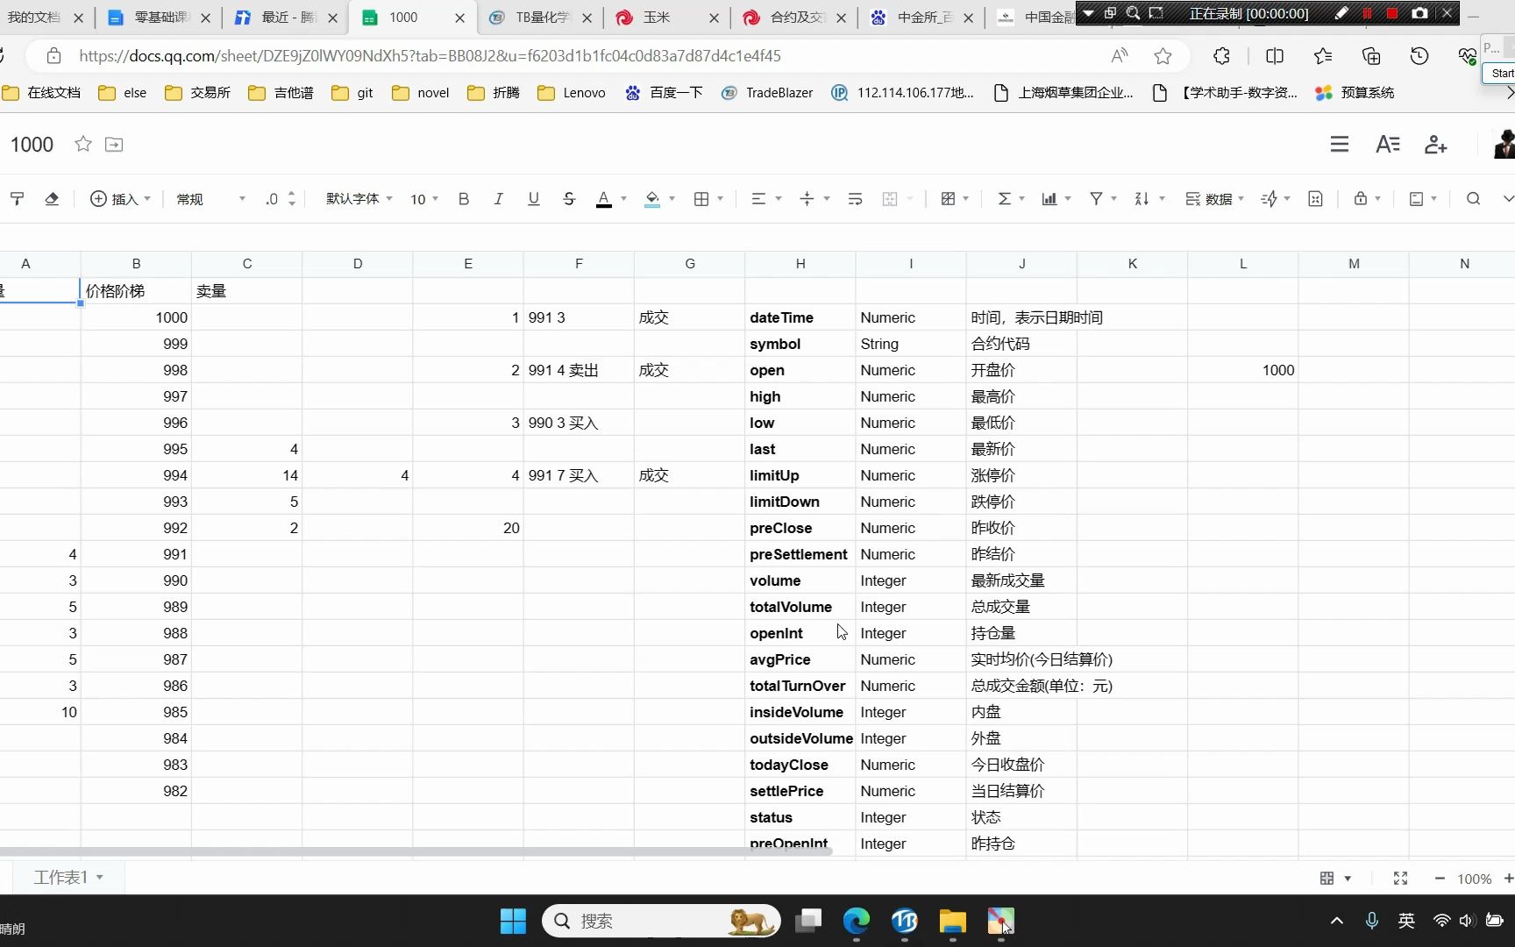Viewport: 1515px width, 947px height.
Task: Click the fill color swatch icon
Action: (652, 199)
